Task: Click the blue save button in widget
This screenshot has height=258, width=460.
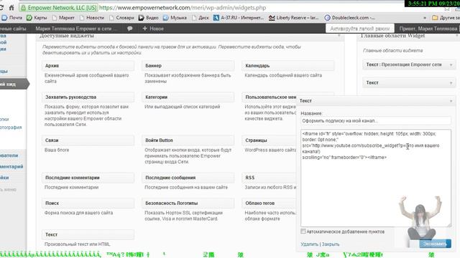Action: coord(435,244)
